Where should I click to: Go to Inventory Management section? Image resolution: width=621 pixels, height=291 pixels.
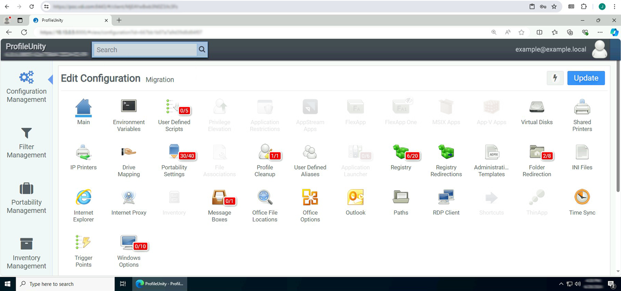coord(27,254)
